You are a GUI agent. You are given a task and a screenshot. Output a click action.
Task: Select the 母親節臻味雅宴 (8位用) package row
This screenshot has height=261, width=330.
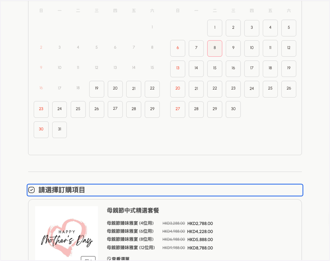(x=160, y=239)
